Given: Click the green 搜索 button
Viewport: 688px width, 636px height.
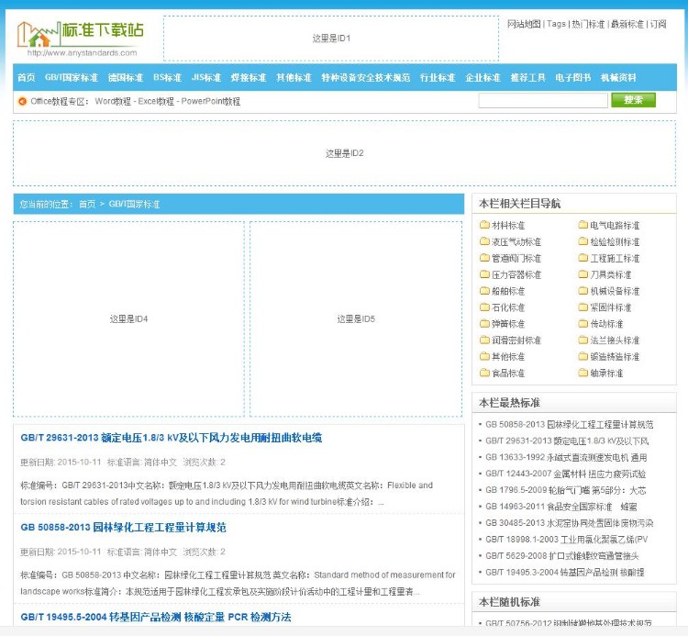Looking at the screenshot, I should point(633,100).
